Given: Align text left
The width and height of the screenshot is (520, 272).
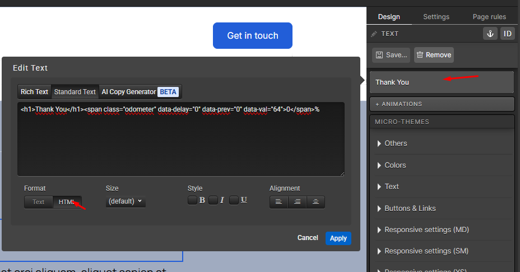Looking at the screenshot, I should point(278,202).
